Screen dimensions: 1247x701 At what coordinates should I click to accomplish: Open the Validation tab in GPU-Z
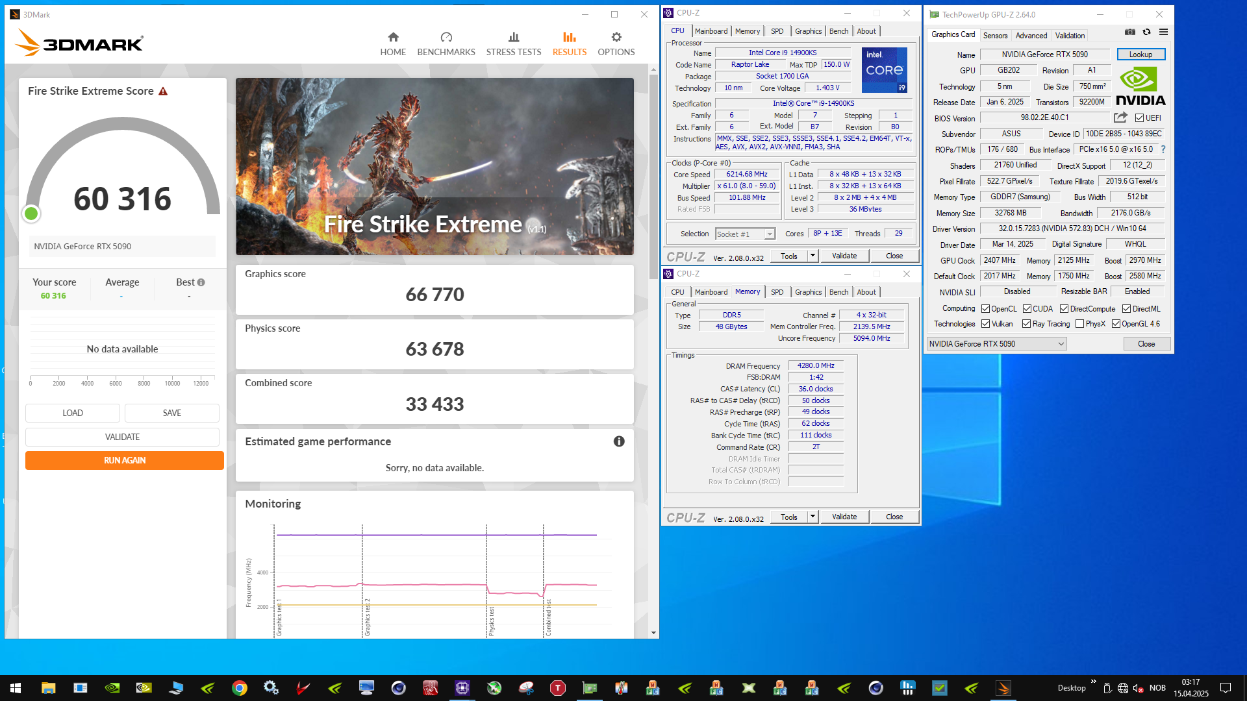[x=1070, y=36]
